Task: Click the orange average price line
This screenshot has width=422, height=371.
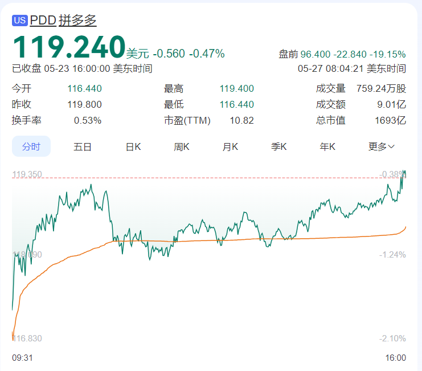Action: (x=228, y=240)
